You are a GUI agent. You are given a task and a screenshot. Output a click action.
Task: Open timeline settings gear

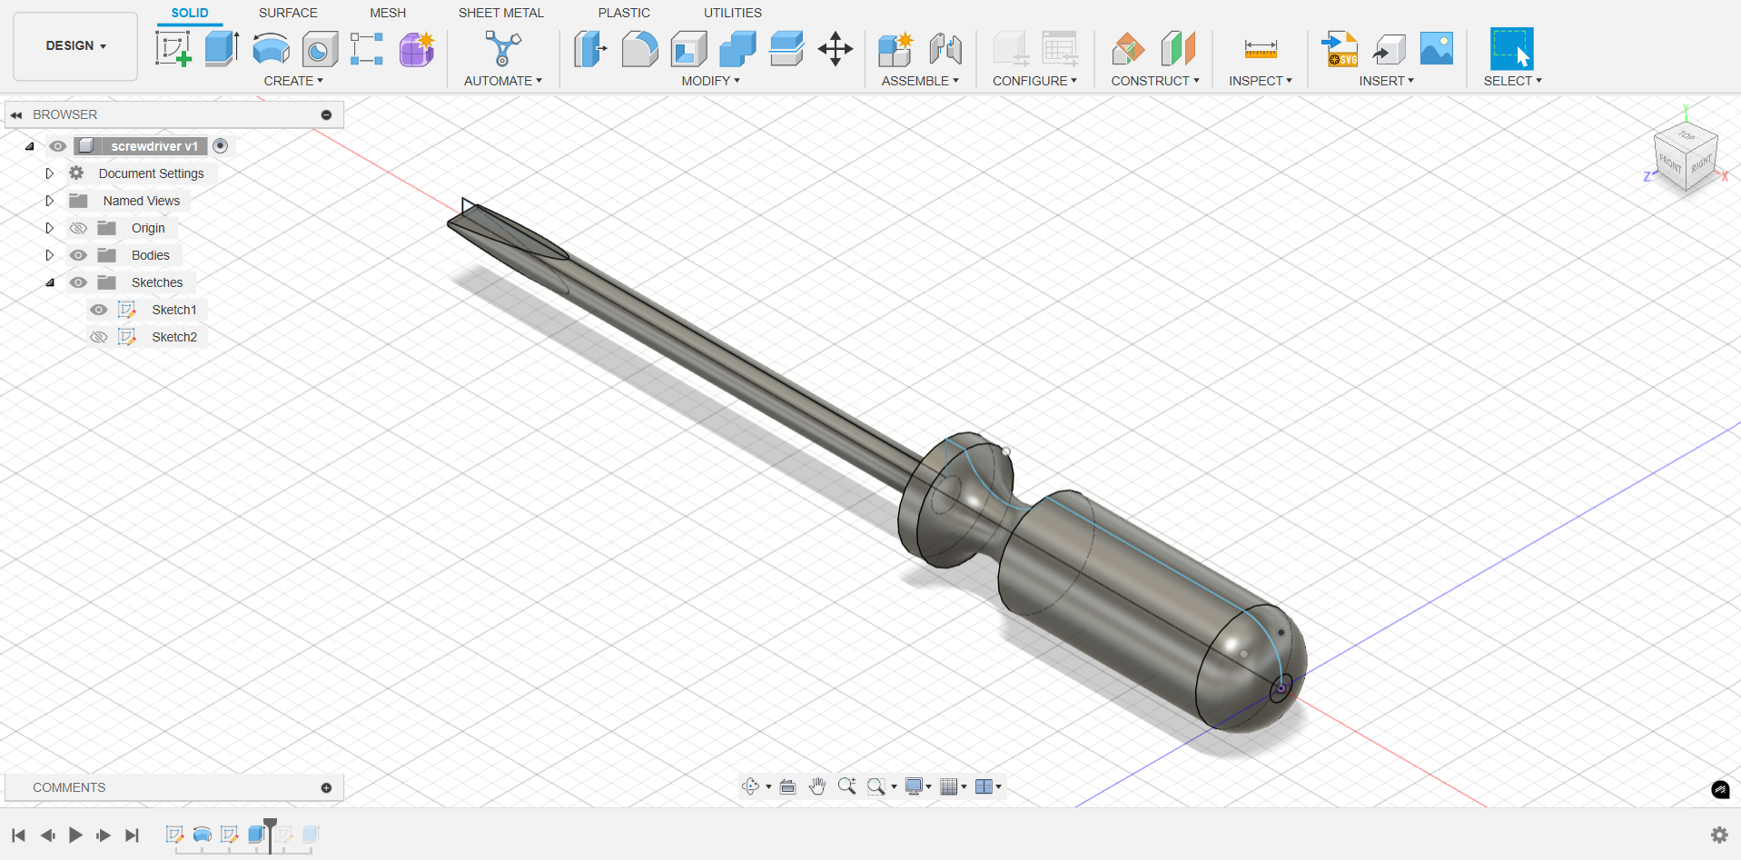[1719, 835]
